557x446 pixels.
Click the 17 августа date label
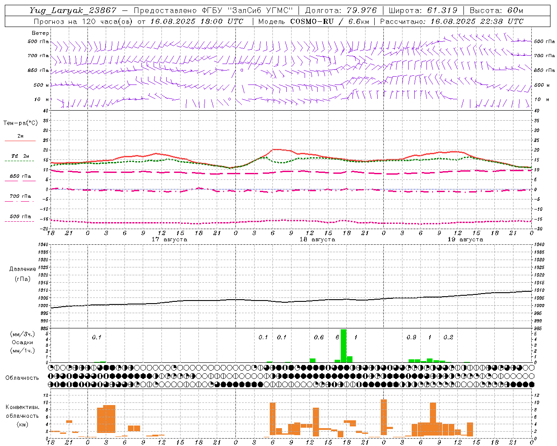169,240
